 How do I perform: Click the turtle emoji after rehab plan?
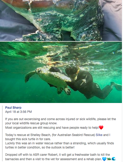point(109,159)
